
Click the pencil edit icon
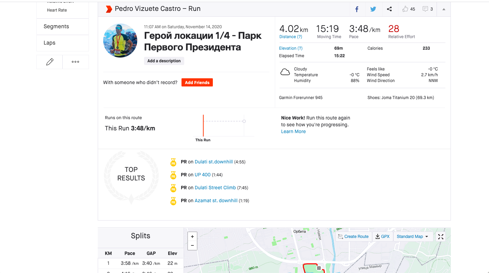tap(50, 62)
